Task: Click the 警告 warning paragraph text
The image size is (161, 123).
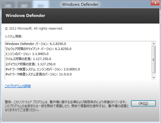Action: (x=67, y=106)
